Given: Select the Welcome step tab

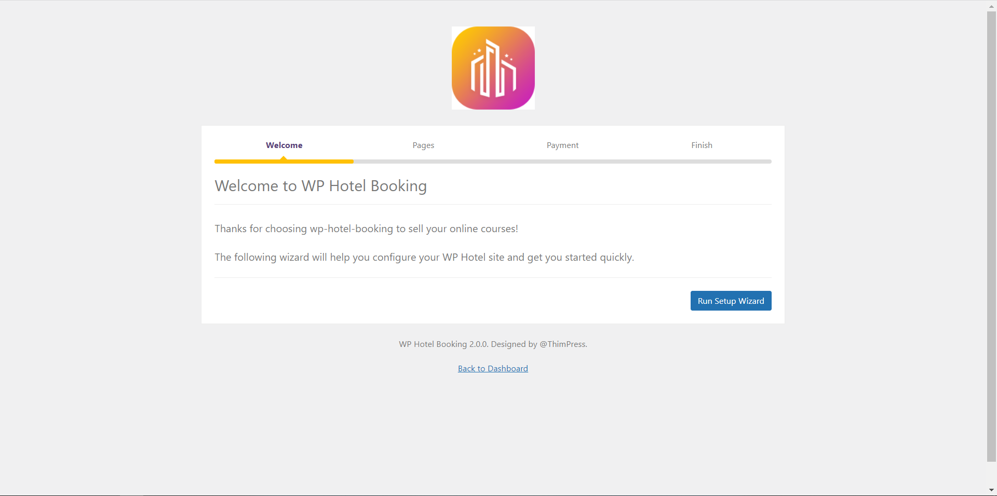Looking at the screenshot, I should click(284, 145).
